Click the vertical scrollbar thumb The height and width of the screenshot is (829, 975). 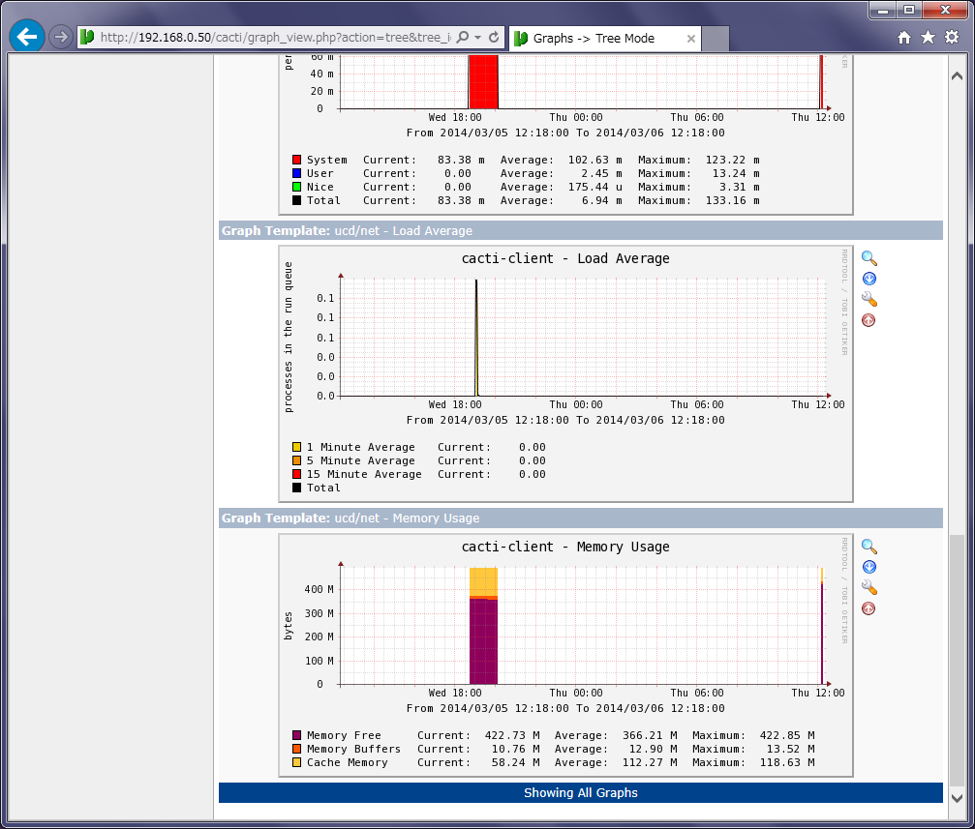pos(957,659)
